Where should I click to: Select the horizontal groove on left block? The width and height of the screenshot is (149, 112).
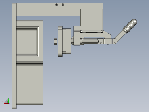30,64
